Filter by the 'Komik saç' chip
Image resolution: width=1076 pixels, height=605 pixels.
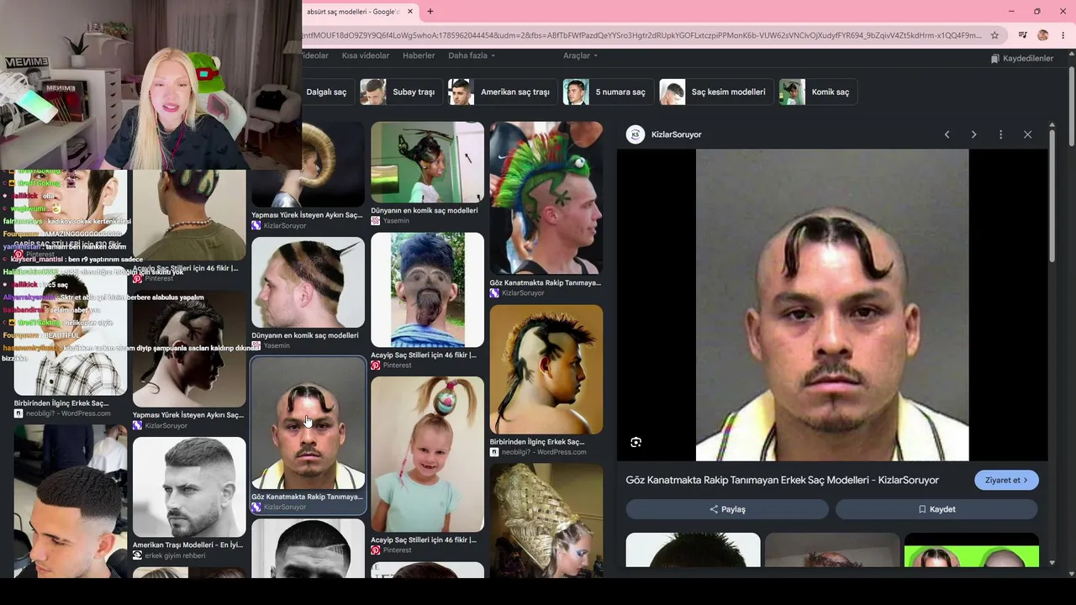pyautogui.click(x=818, y=92)
